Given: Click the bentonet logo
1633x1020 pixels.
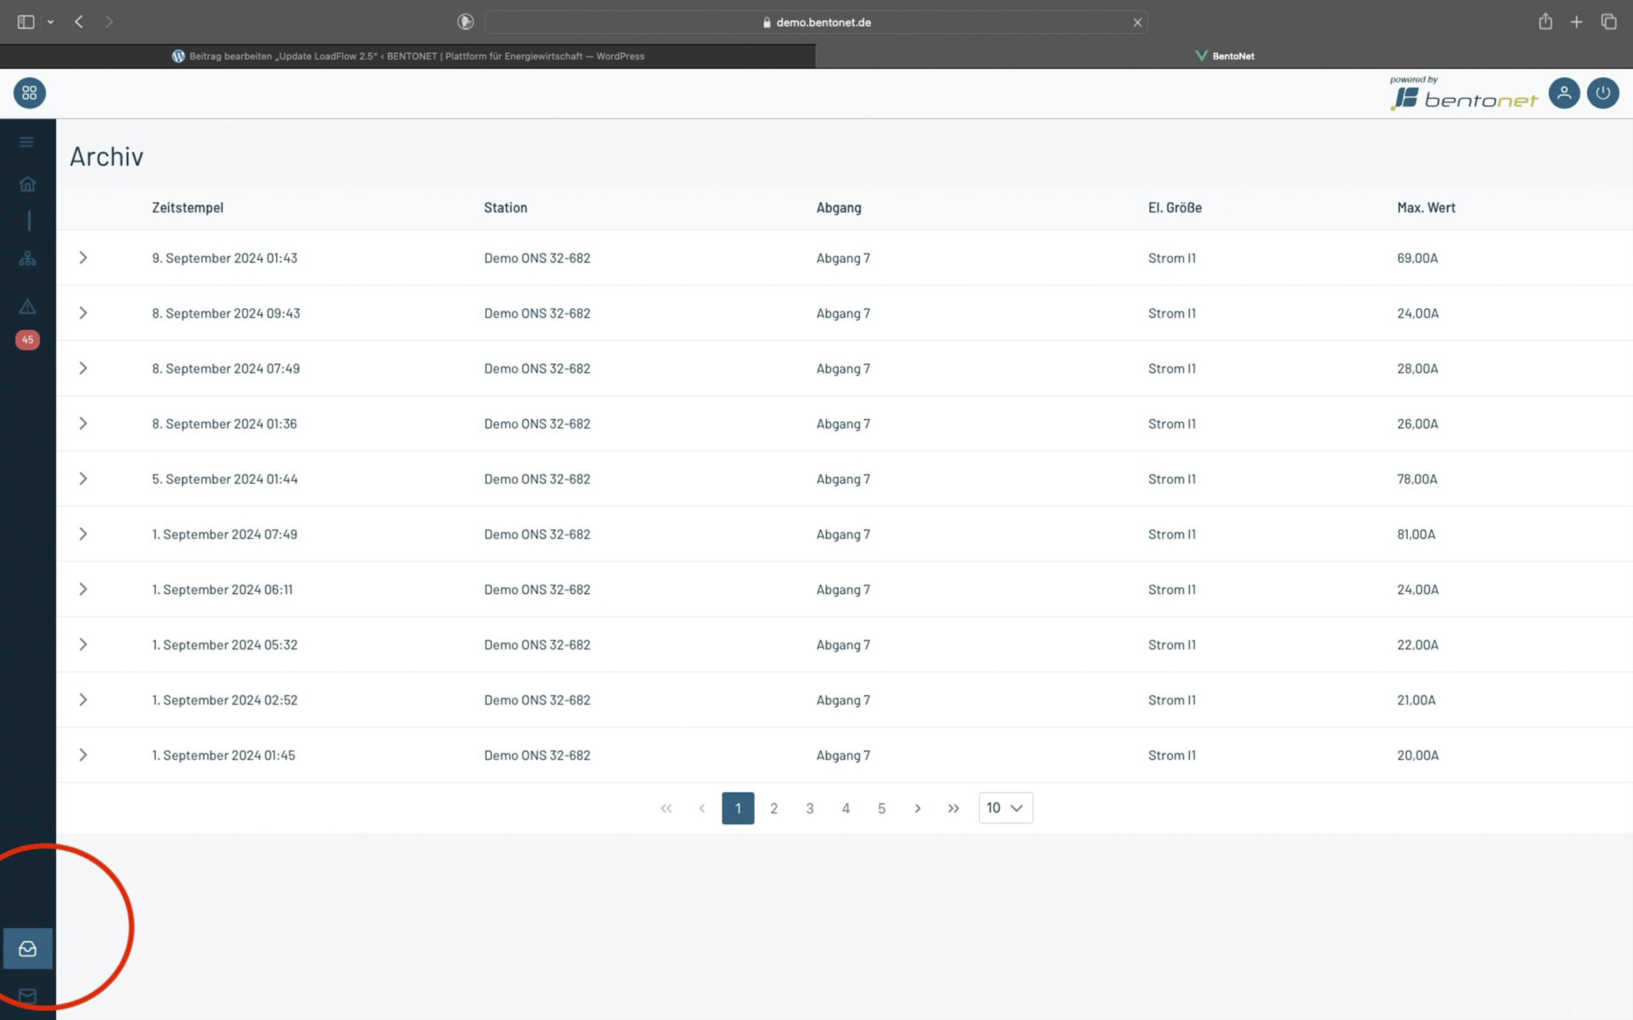Looking at the screenshot, I should click(x=1463, y=93).
